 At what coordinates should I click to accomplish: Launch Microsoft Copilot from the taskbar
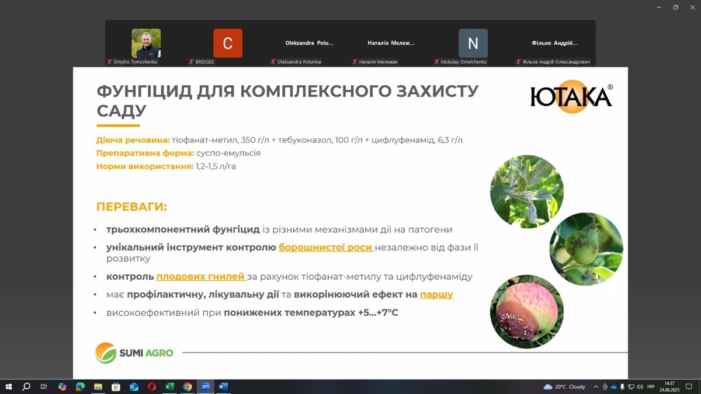click(x=62, y=386)
